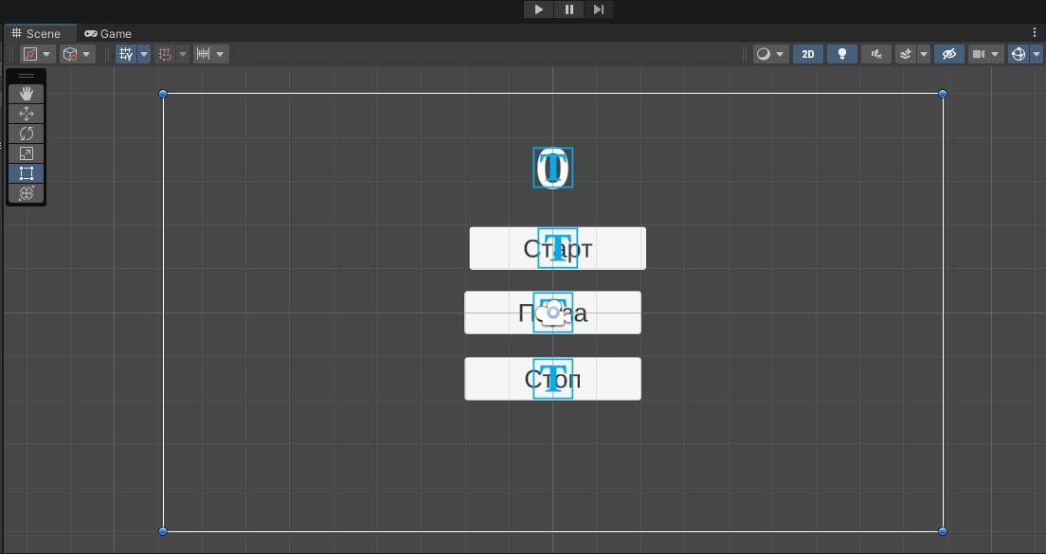Select the Transform tool
1046x554 pixels.
27,193
